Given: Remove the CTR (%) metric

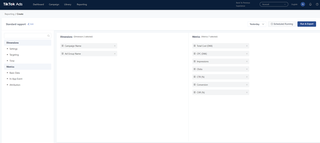Looking at the screenshot, I should point(247,77).
